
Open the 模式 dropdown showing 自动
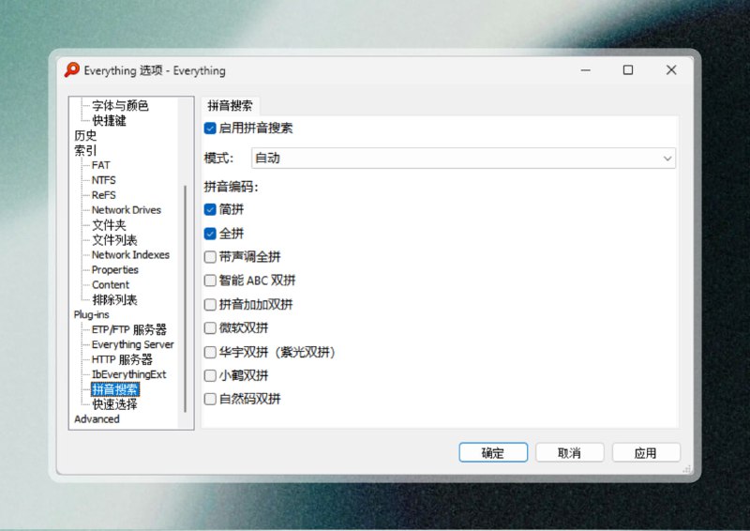point(463,158)
